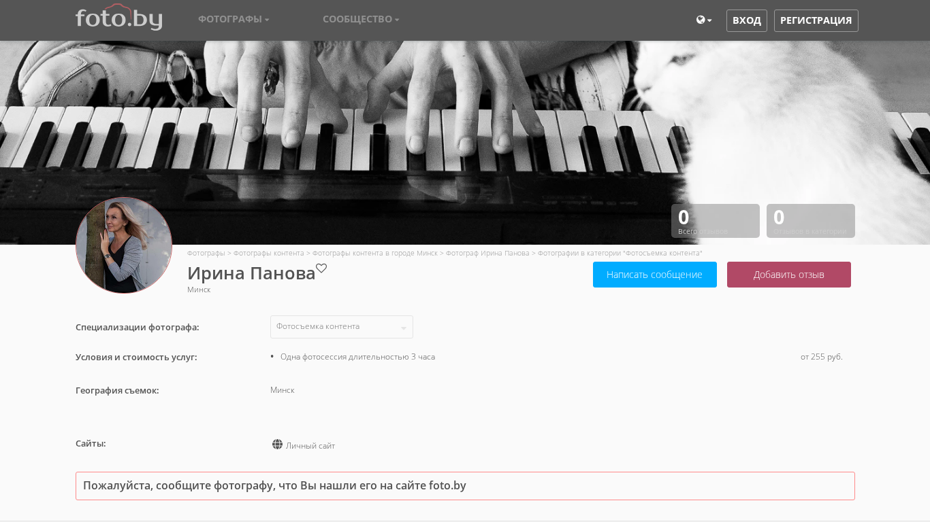
Task: Click the dropdown arrow in specialization box
Action: pyautogui.click(x=403, y=329)
